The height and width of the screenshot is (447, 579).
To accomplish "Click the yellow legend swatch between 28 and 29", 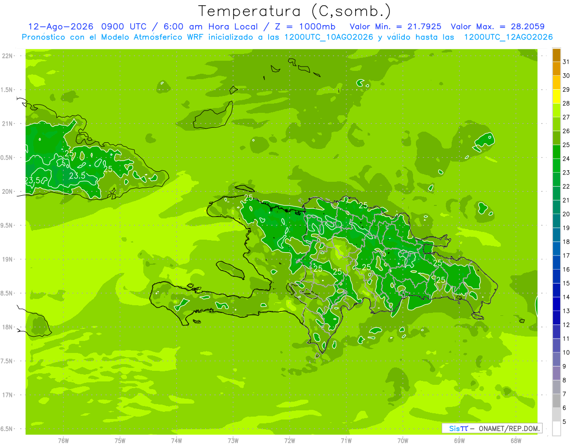I will [x=556, y=96].
